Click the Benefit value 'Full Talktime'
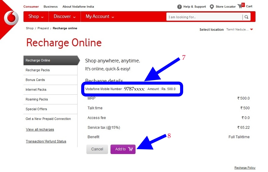 tap(239, 137)
